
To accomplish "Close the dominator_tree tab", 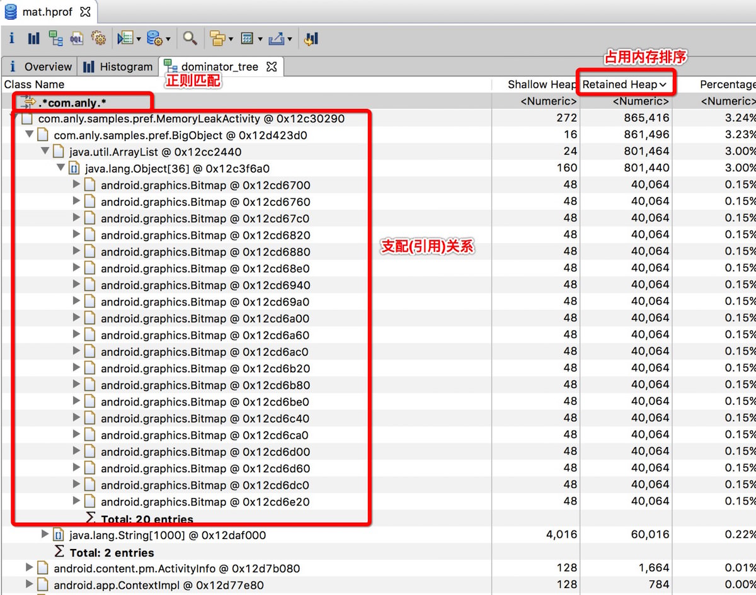I will coord(272,66).
